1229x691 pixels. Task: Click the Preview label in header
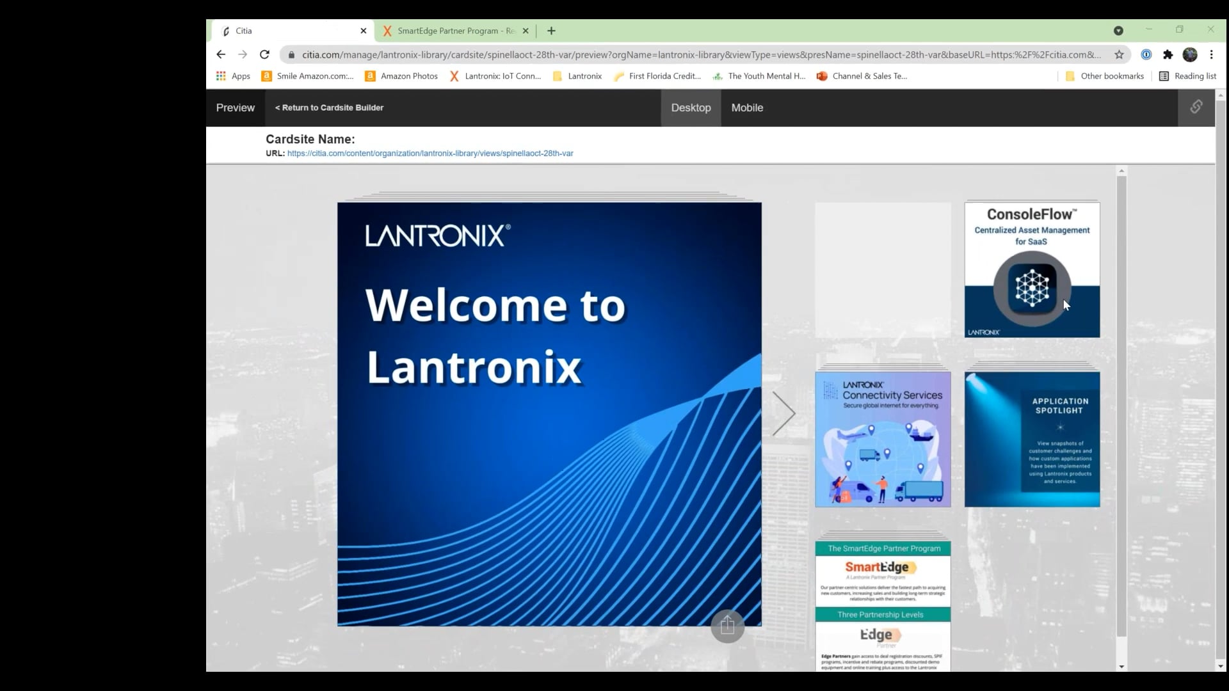click(x=235, y=107)
